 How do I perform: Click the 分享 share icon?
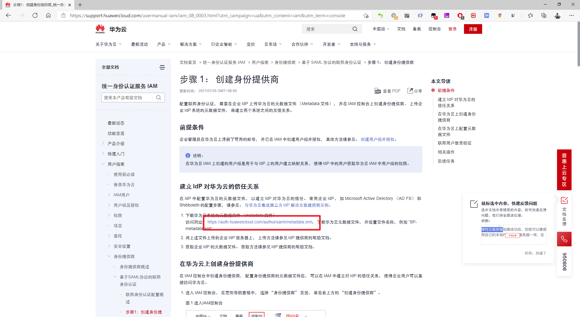pos(410,91)
